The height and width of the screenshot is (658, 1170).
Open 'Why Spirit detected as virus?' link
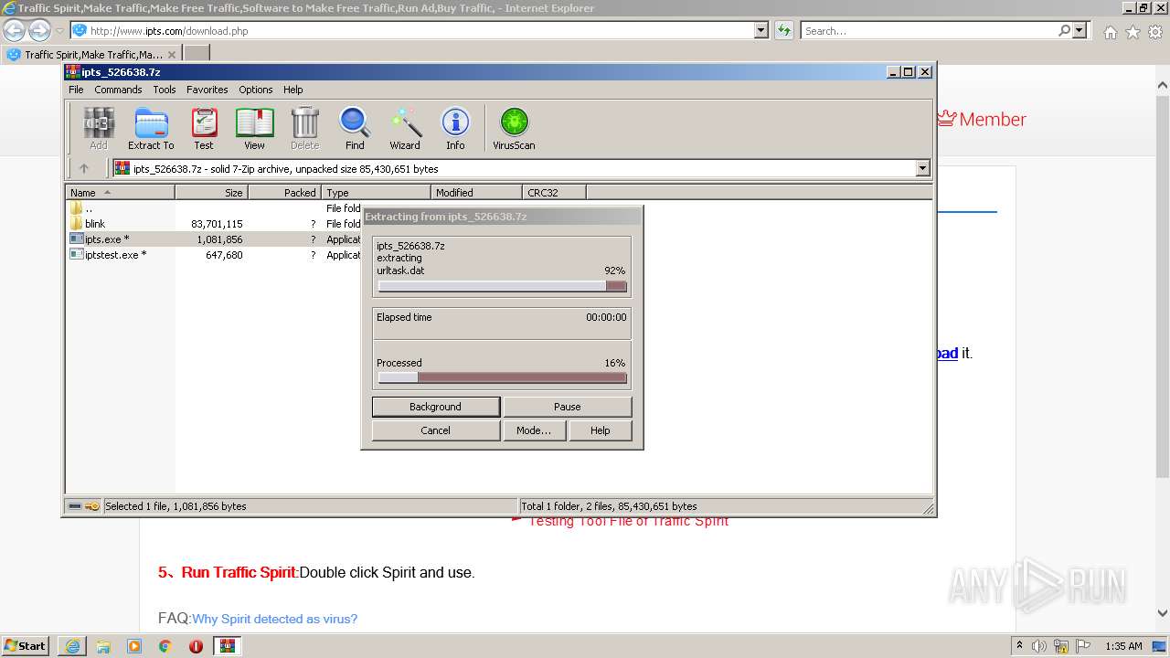[x=274, y=619]
